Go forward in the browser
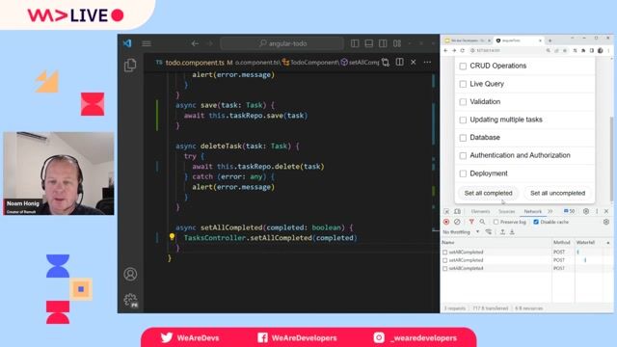 (454, 51)
